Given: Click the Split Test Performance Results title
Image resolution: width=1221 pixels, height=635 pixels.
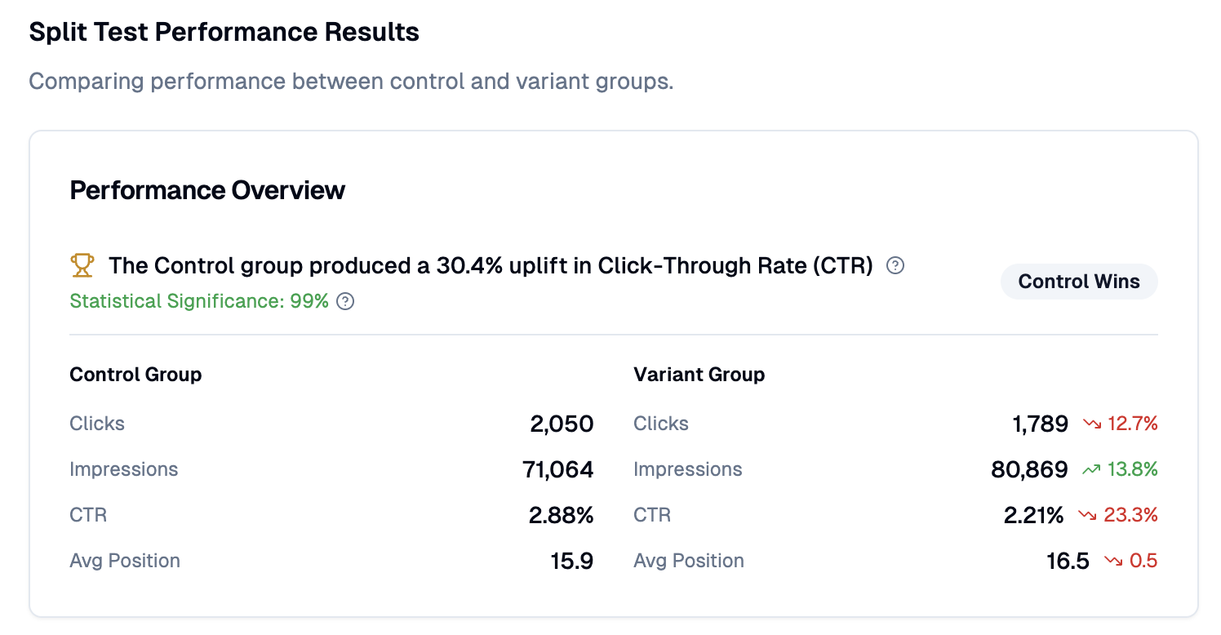Looking at the screenshot, I should 224,33.
